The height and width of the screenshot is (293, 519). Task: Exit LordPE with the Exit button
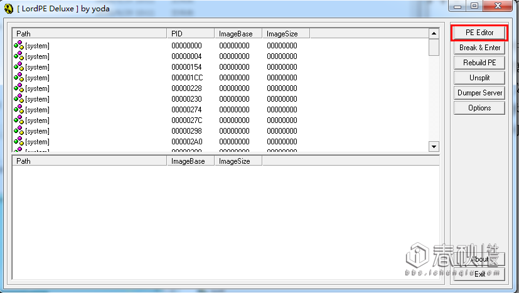click(479, 274)
